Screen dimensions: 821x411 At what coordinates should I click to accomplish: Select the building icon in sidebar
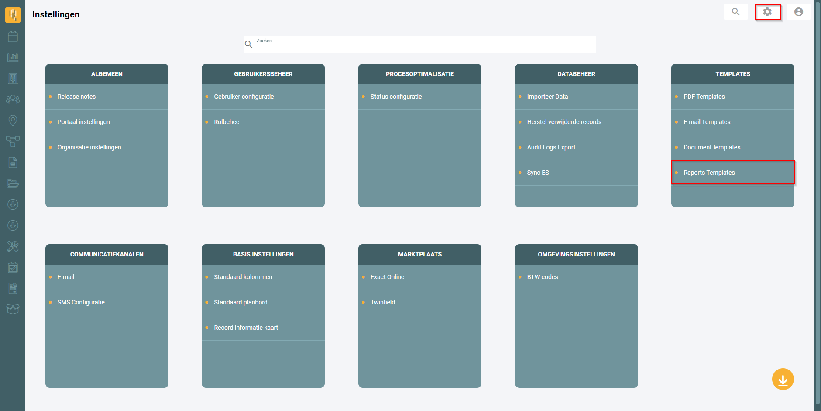13,79
